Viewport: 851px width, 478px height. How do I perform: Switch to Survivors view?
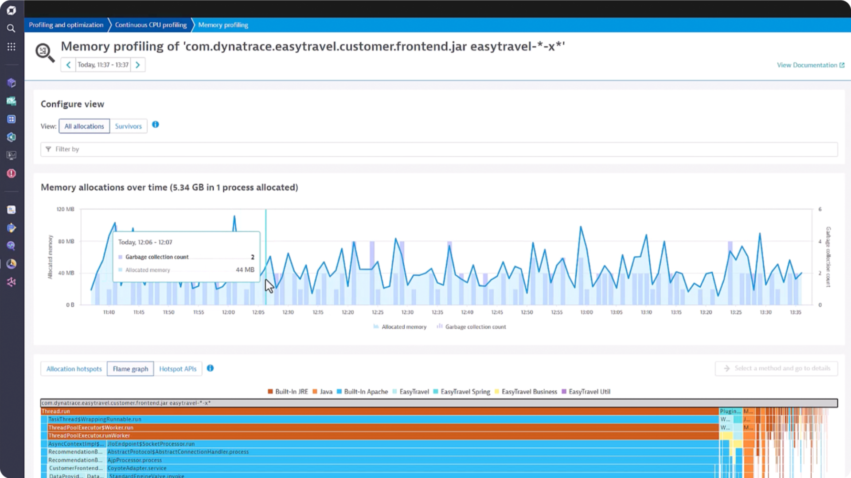129,126
